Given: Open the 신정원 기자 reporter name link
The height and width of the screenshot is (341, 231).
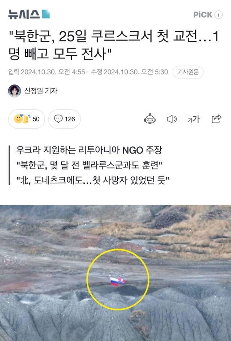Looking at the screenshot, I should pyautogui.click(x=41, y=91).
